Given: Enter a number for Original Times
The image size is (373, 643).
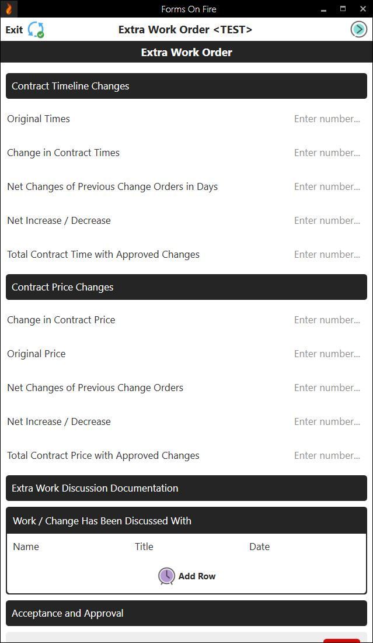Looking at the screenshot, I should tap(327, 119).
